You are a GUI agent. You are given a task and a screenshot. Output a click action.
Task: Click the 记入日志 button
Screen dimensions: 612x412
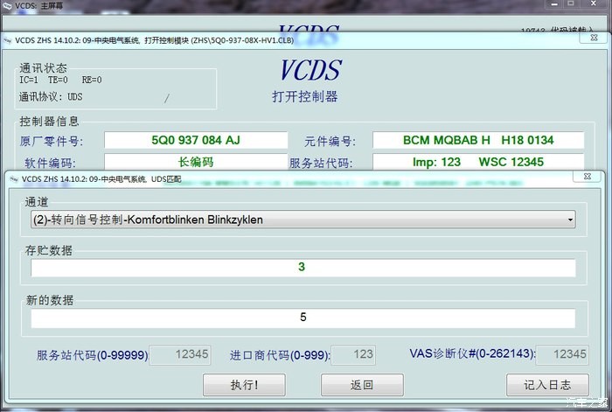pyautogui.click(x=547, y=385)
